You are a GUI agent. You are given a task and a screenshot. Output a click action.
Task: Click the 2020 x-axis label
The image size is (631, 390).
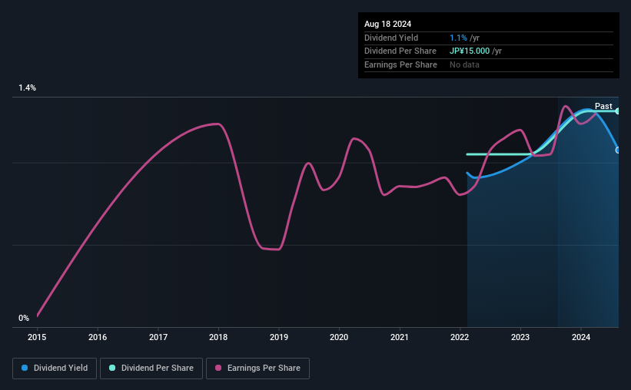(x=339, y=337)
